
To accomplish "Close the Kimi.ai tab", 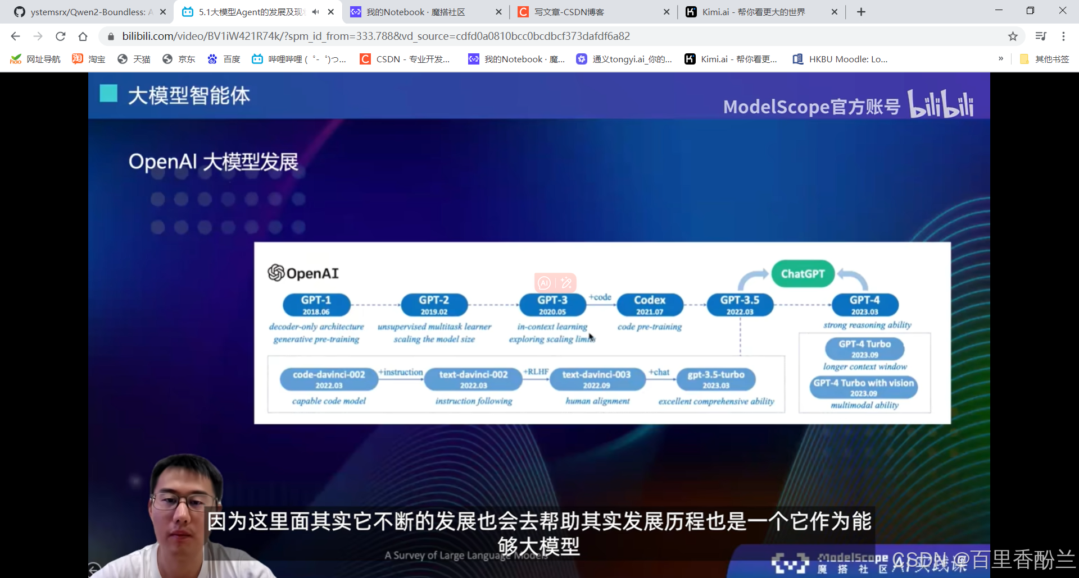I will (835, 12).
